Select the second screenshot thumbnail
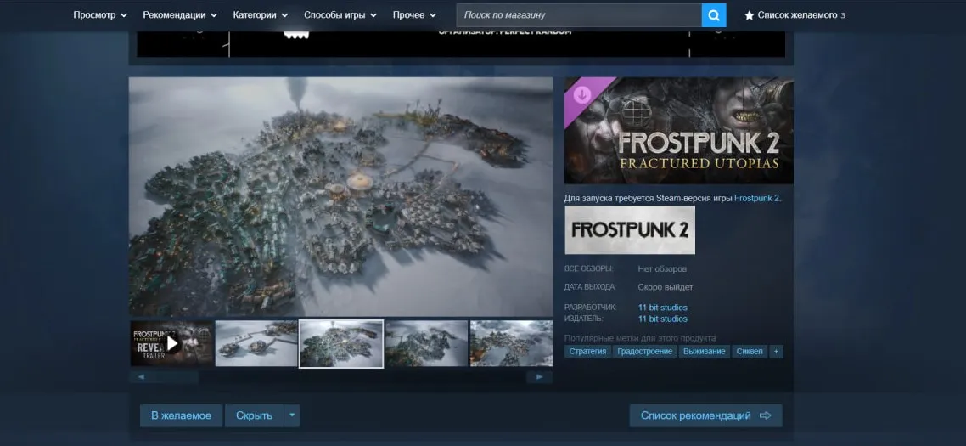966x446 pixels. coord(256,343)
